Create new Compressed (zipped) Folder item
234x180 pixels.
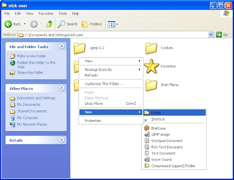pyautogui.click(x=175, y=166)
